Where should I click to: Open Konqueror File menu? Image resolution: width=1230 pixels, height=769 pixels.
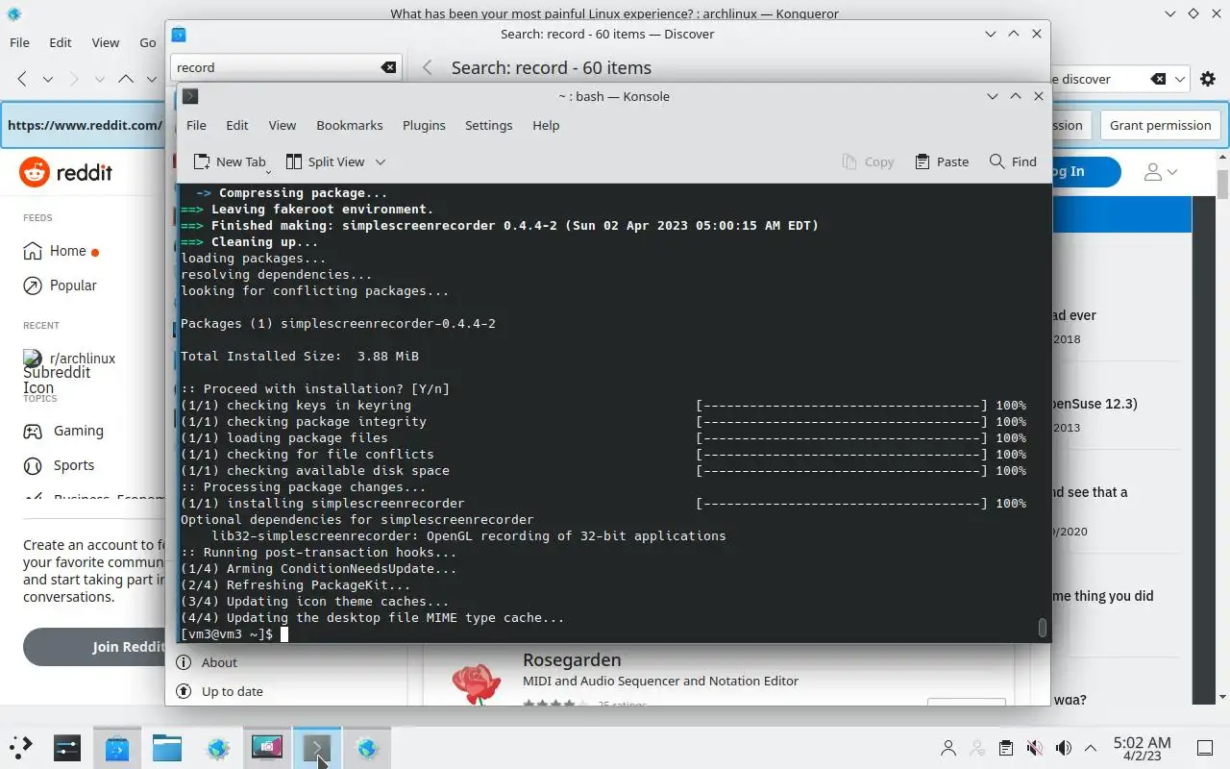[19, 42]
